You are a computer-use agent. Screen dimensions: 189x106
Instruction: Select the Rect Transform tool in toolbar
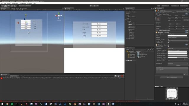15,6
